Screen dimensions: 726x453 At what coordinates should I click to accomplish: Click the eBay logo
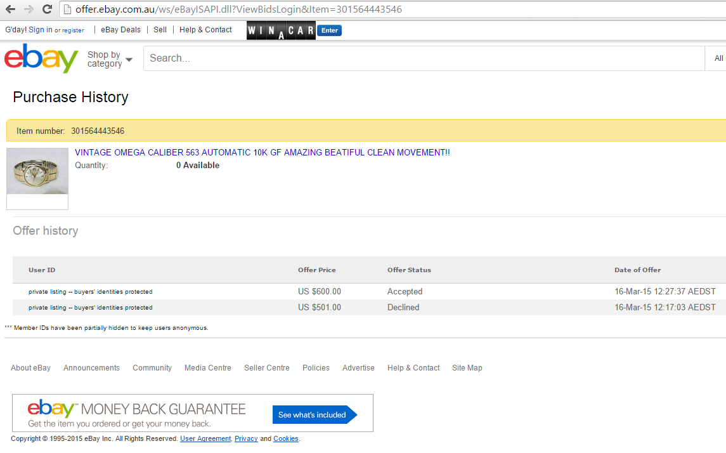click(41, 58)
